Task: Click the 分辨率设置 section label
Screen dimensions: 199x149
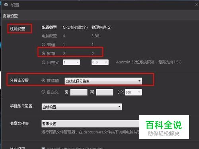Action: pos(20,80)
